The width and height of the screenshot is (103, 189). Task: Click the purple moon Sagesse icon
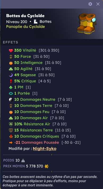pos(11,75)
